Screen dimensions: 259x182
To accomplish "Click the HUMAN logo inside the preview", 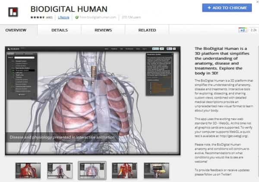I will click(x=14, y=49).
